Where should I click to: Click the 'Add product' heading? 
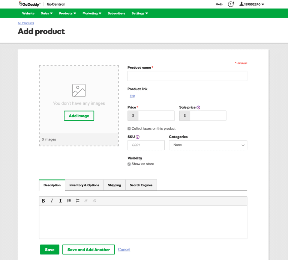(x=41, y=32)
